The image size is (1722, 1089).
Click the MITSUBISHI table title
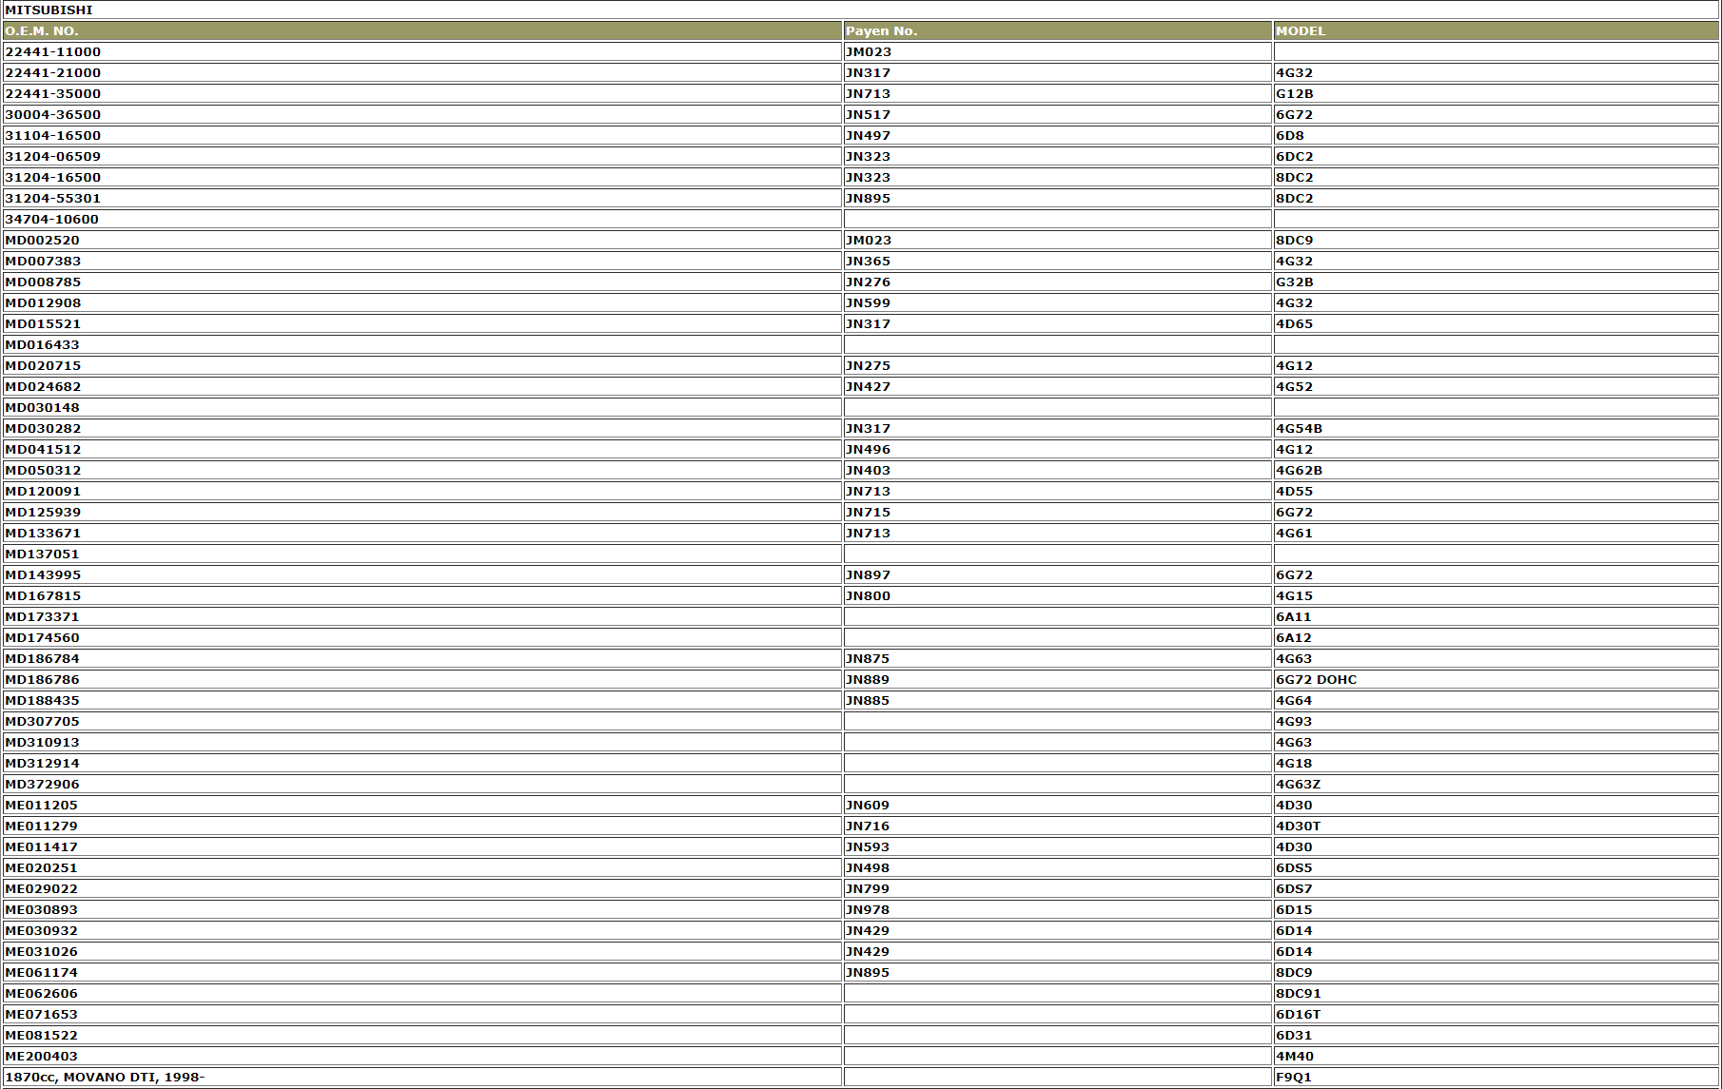point(861,10)
